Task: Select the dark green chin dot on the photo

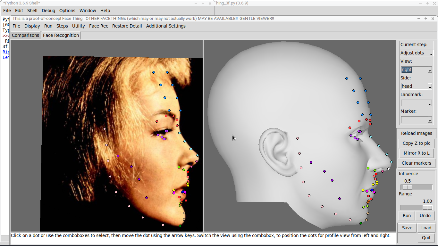Action: point(180,226)
